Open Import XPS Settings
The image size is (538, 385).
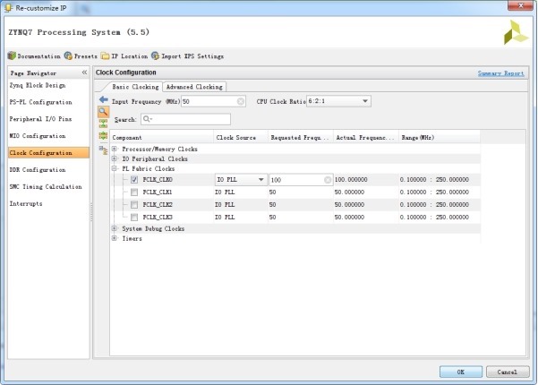point(188,56)
